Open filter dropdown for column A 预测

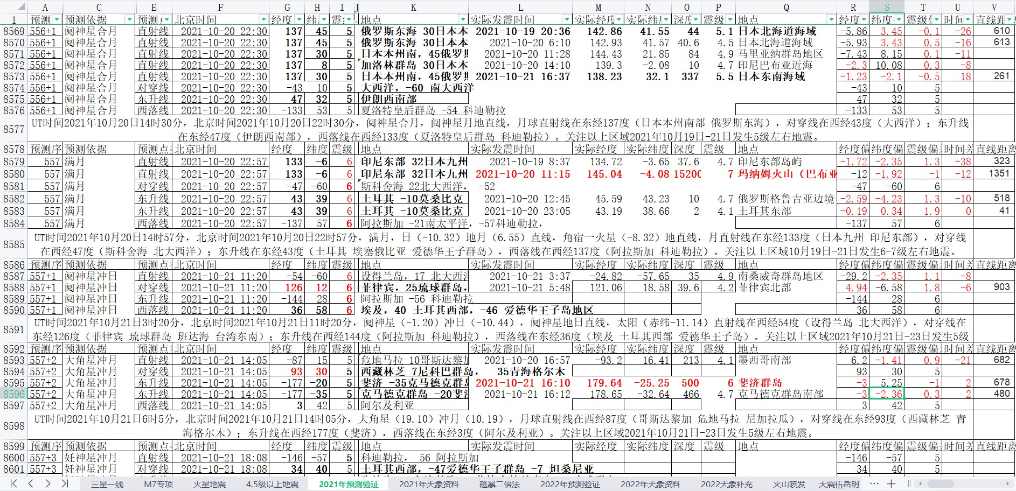pyautogui.click(x=57, y=20)
